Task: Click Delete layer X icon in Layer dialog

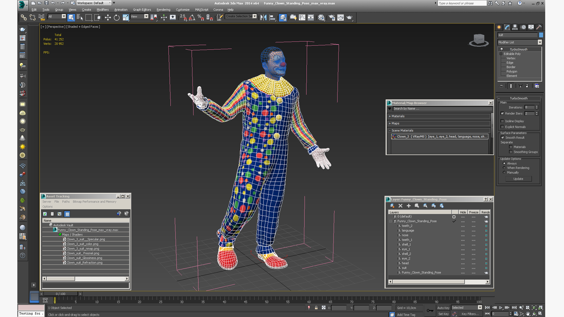Action: click(x=400, y=206)
